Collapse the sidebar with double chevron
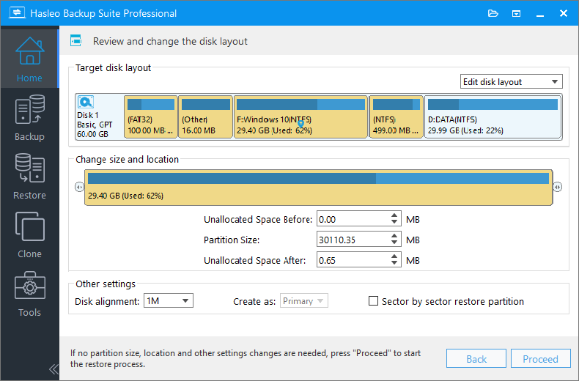This screenshot has height=381, width=579. tap(54, 369)
